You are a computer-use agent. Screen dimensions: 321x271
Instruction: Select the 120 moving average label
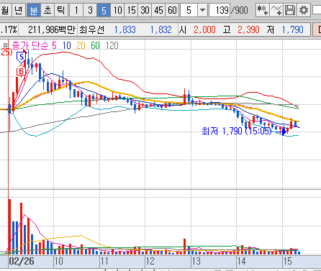click(112, 45)
